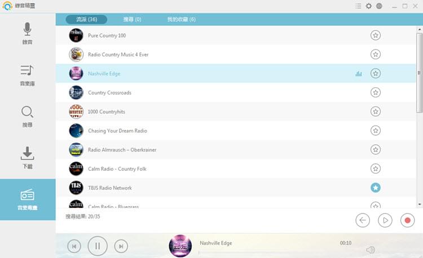Select the 1000 Countryhits station name
The height and width of the screenshot is (258, 423).
click(107, 112)
